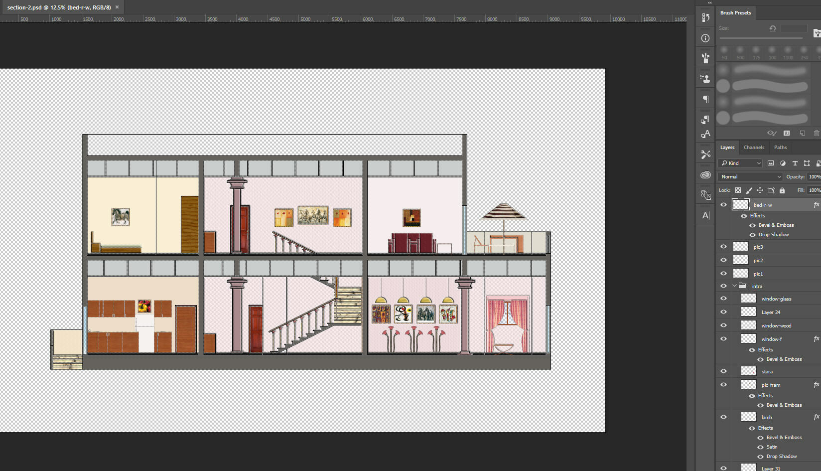Click the Lock all icon in Layers panel
Viewport: 821px width, 471px height.
(782, 191)
